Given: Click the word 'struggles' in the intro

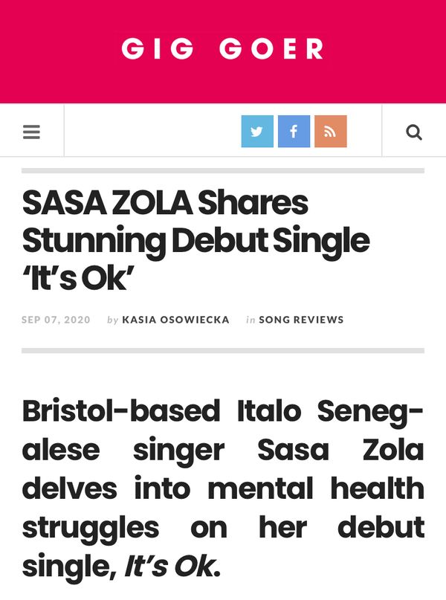Looking at the screenshot, I should pyautogui.click(x=90, y=529).
